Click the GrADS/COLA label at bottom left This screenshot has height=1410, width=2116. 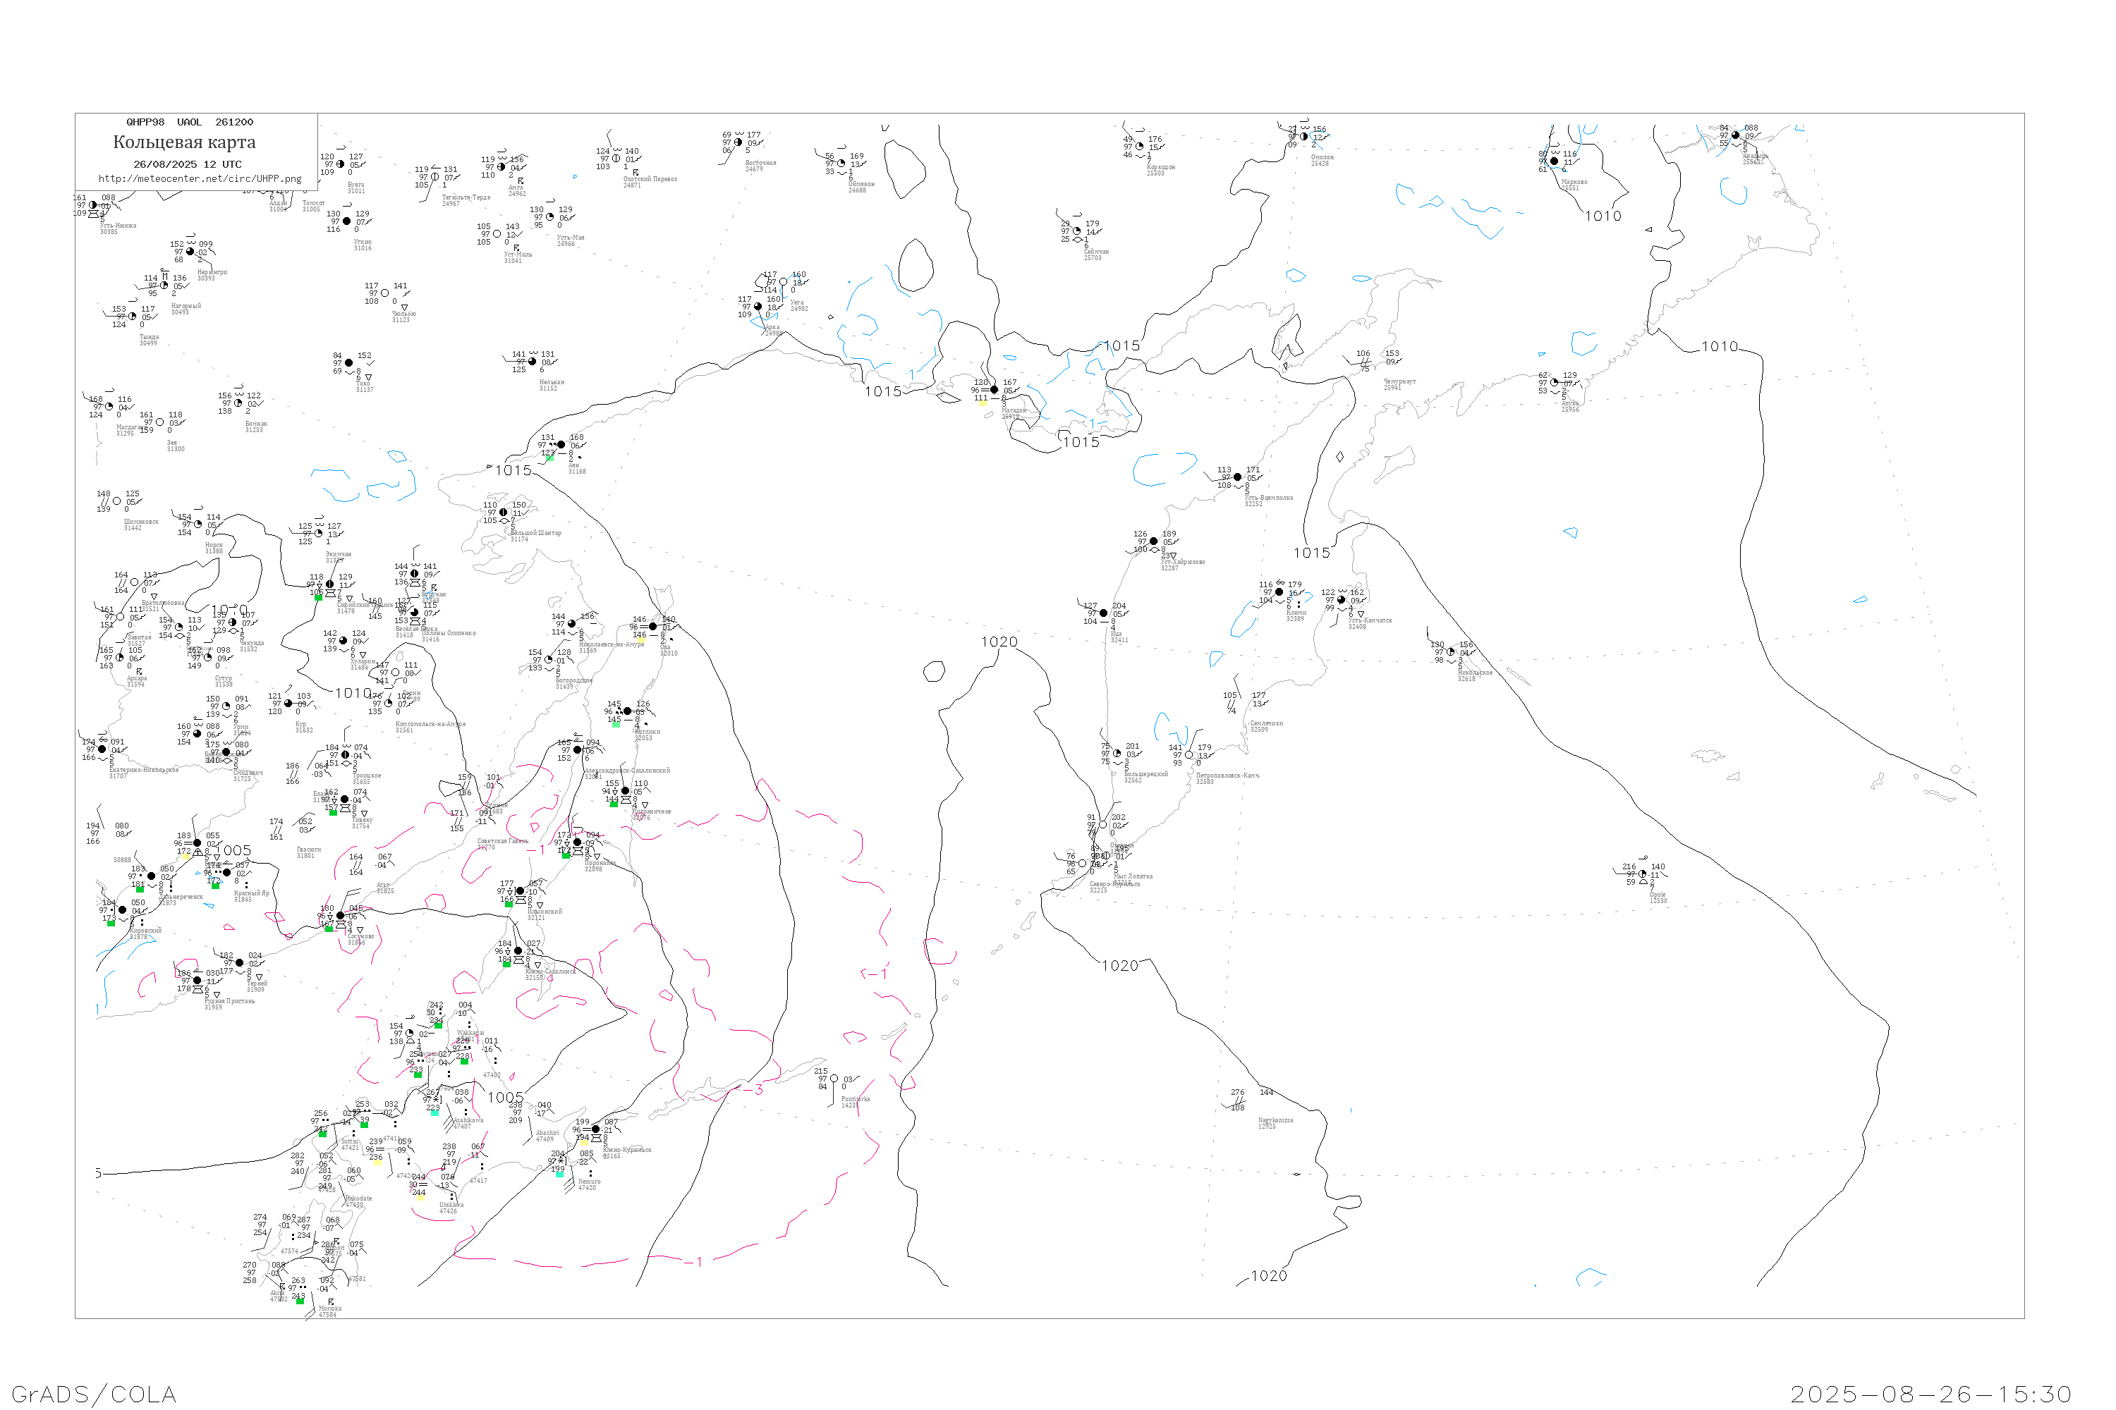point(94,1394)
